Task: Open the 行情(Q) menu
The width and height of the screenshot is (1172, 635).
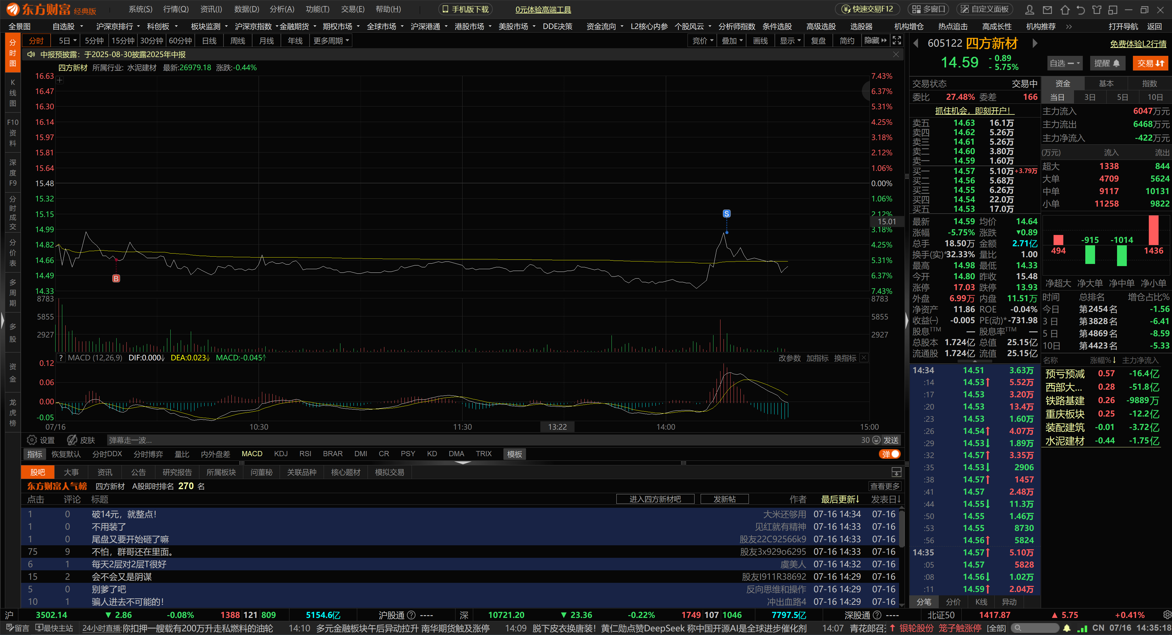Action: (x=176, y=9)
